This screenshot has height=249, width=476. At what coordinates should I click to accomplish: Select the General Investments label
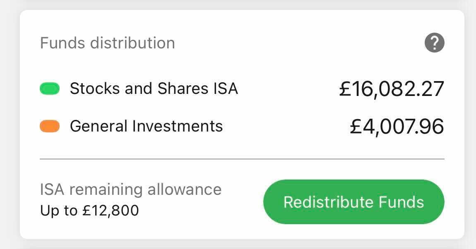click(x=146, y=126)
